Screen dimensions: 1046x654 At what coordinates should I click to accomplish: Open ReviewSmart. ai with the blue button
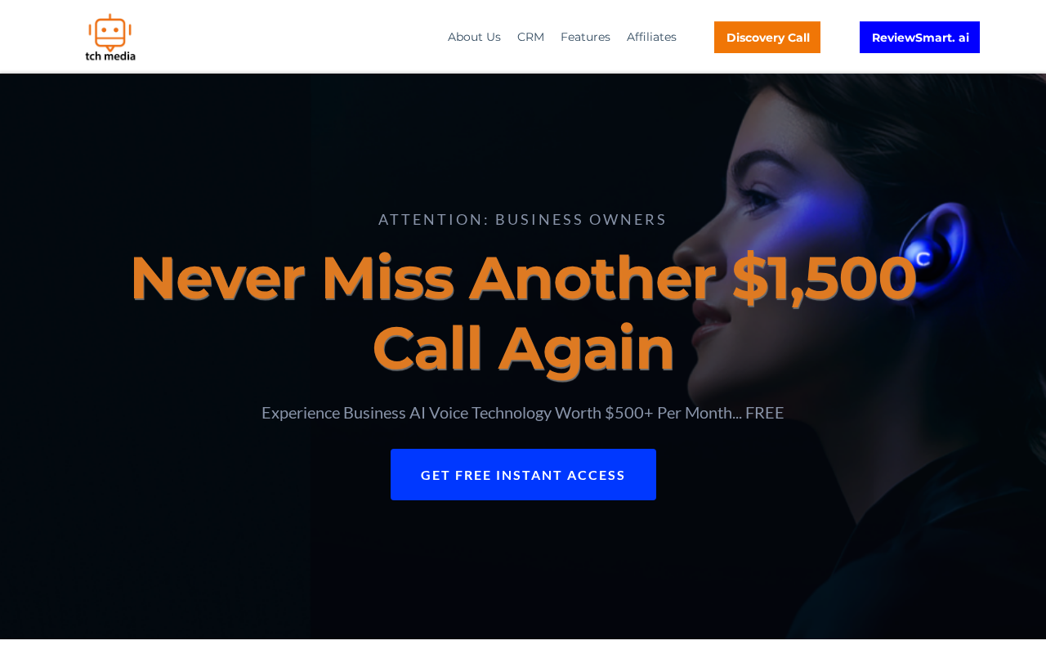919,38
